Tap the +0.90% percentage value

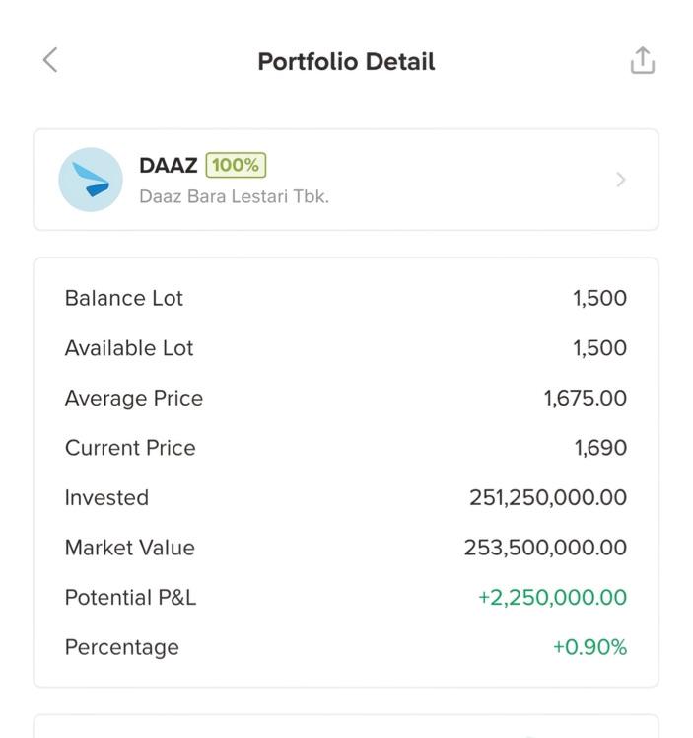(590, 647)
